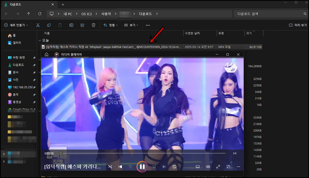The image size is (309, 178).
Task: Skip to next track in Media Player
Action: pyautogui.click(x=164, y=167)
